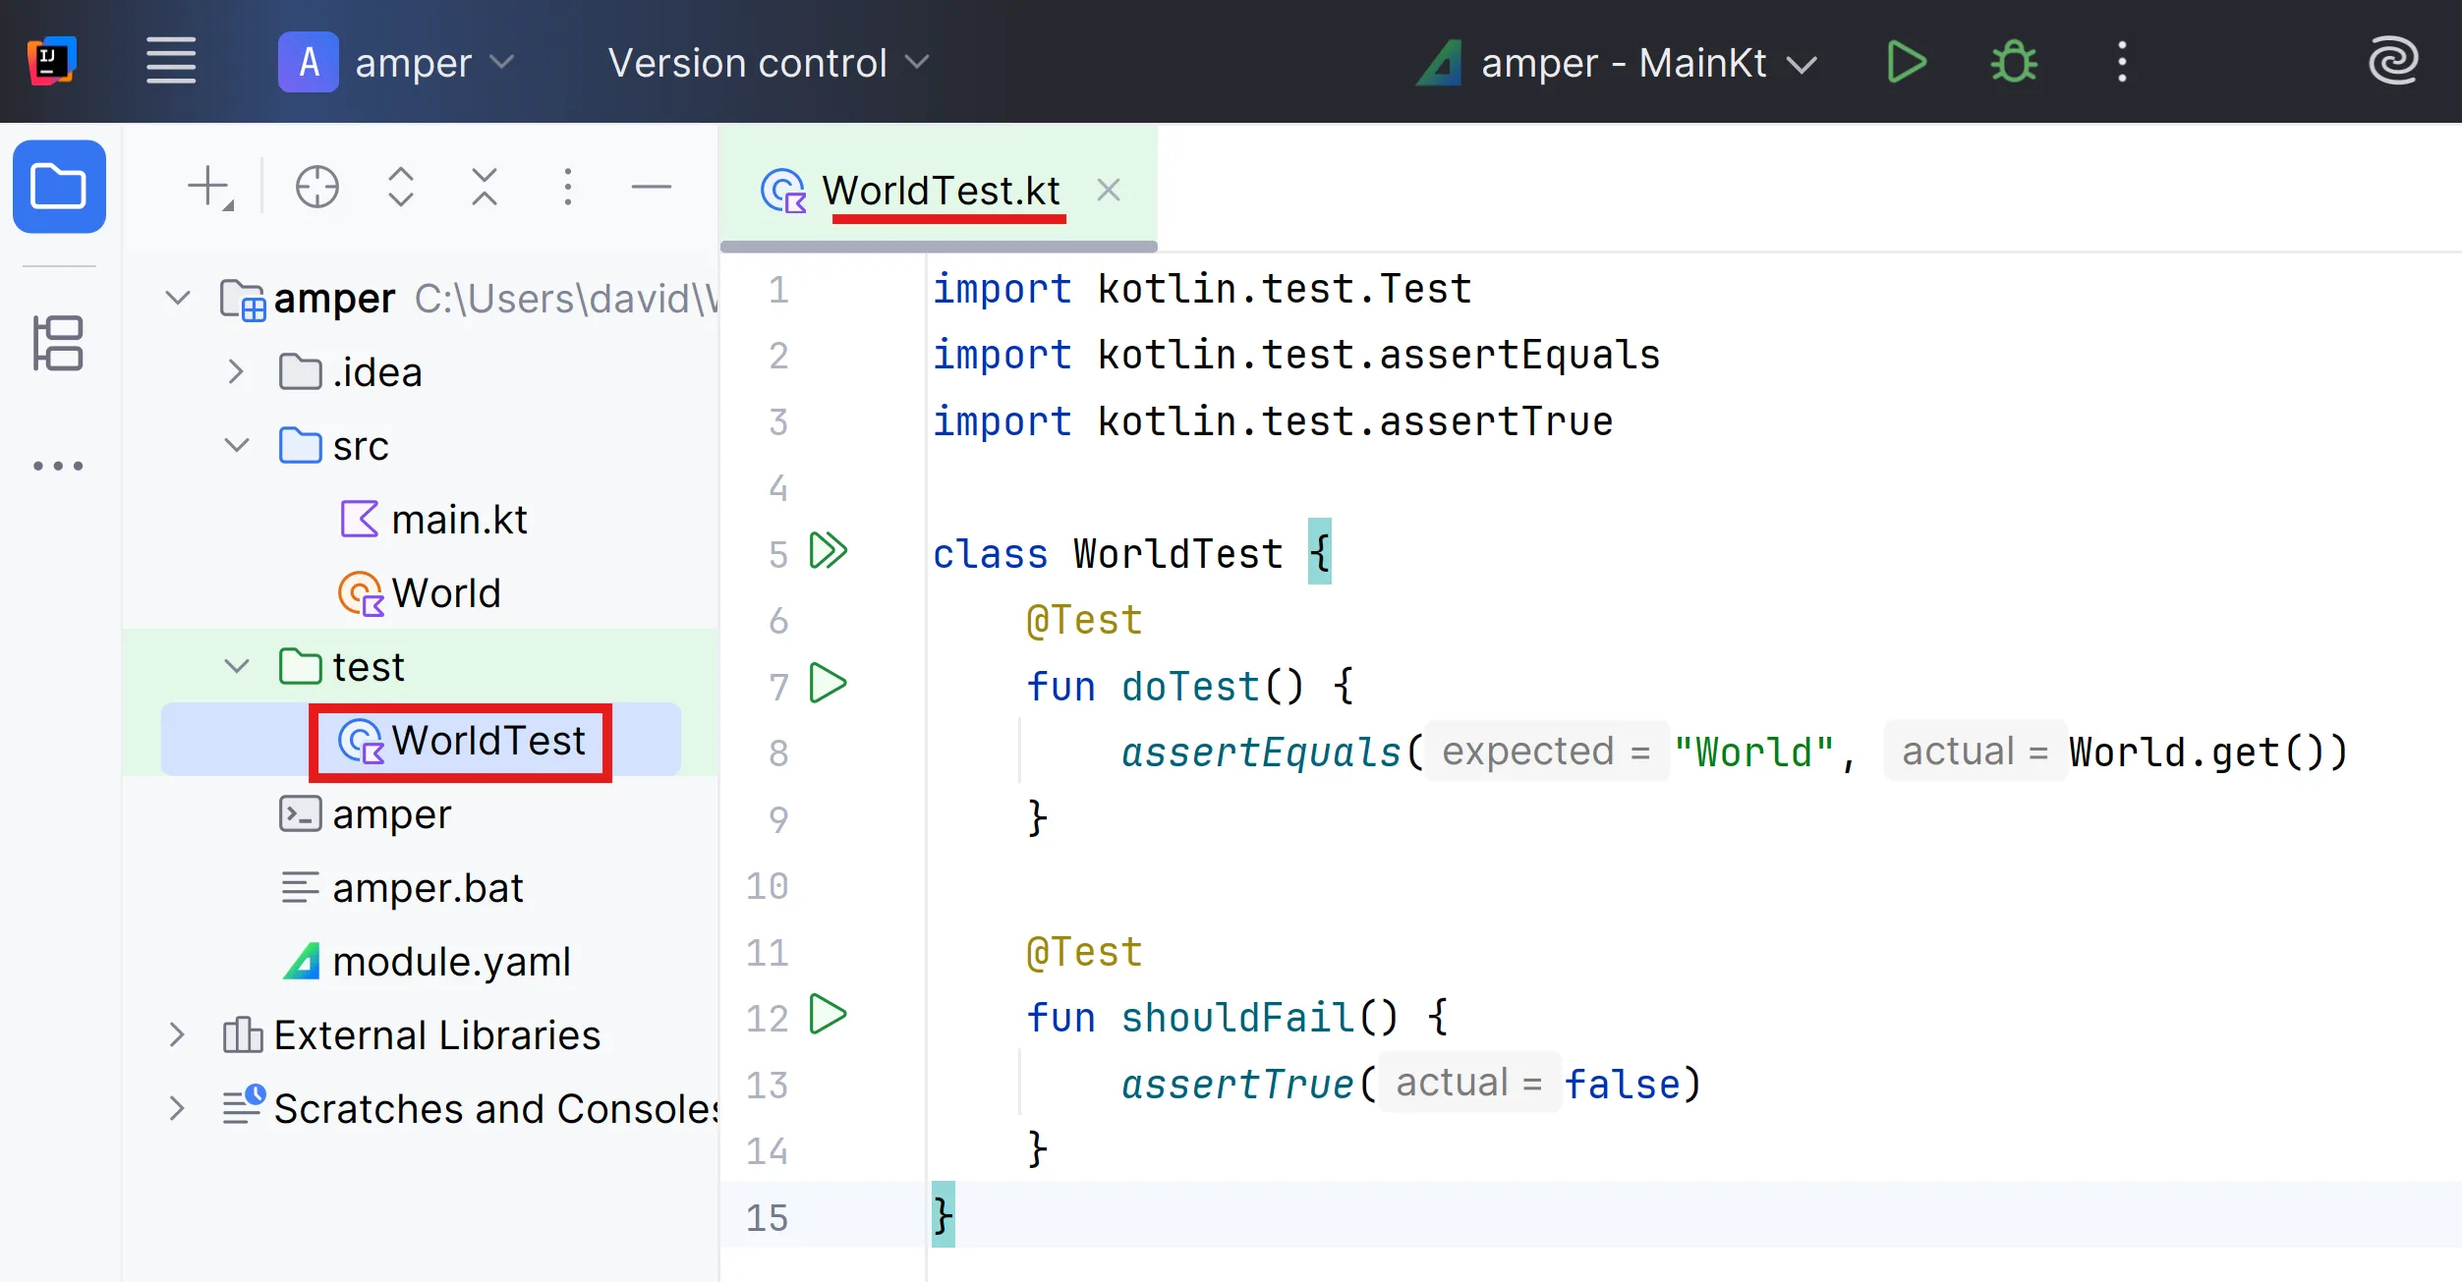Open the amper - MainKt run configuration dropdown
Screen dimensions: 2462x1282
click(x=1623, y=63)
